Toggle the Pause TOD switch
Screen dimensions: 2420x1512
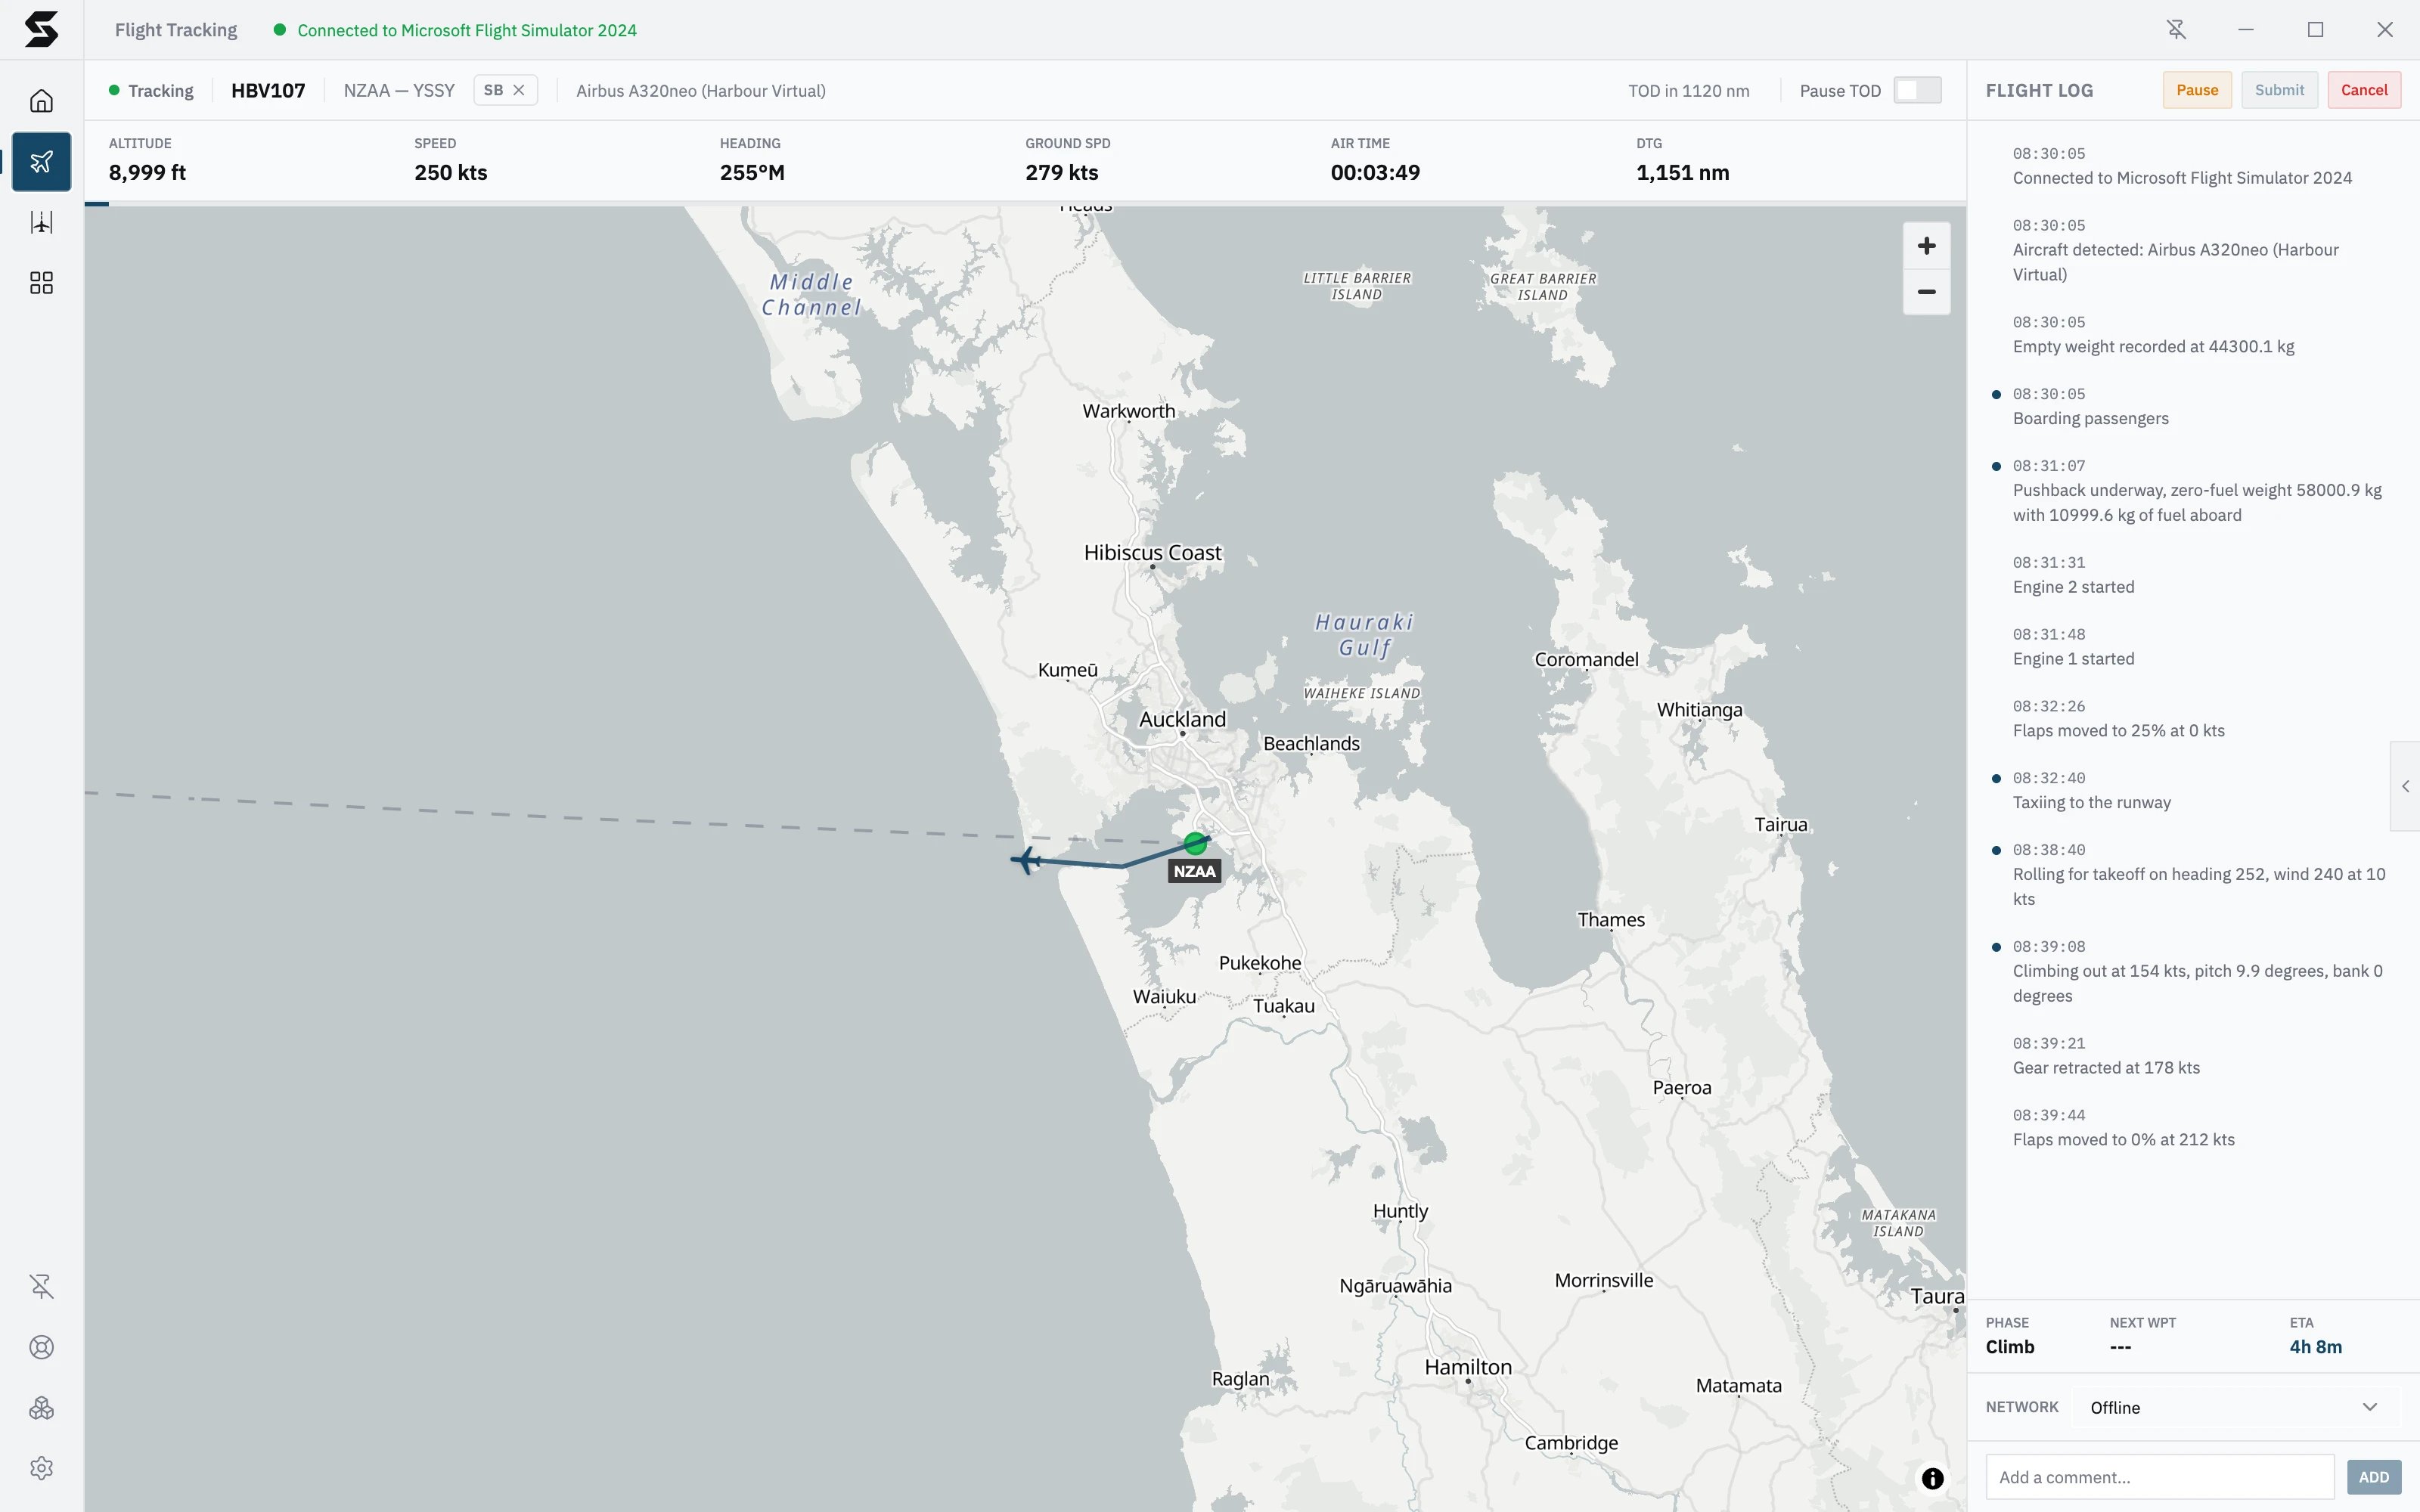click(1917, 90)
